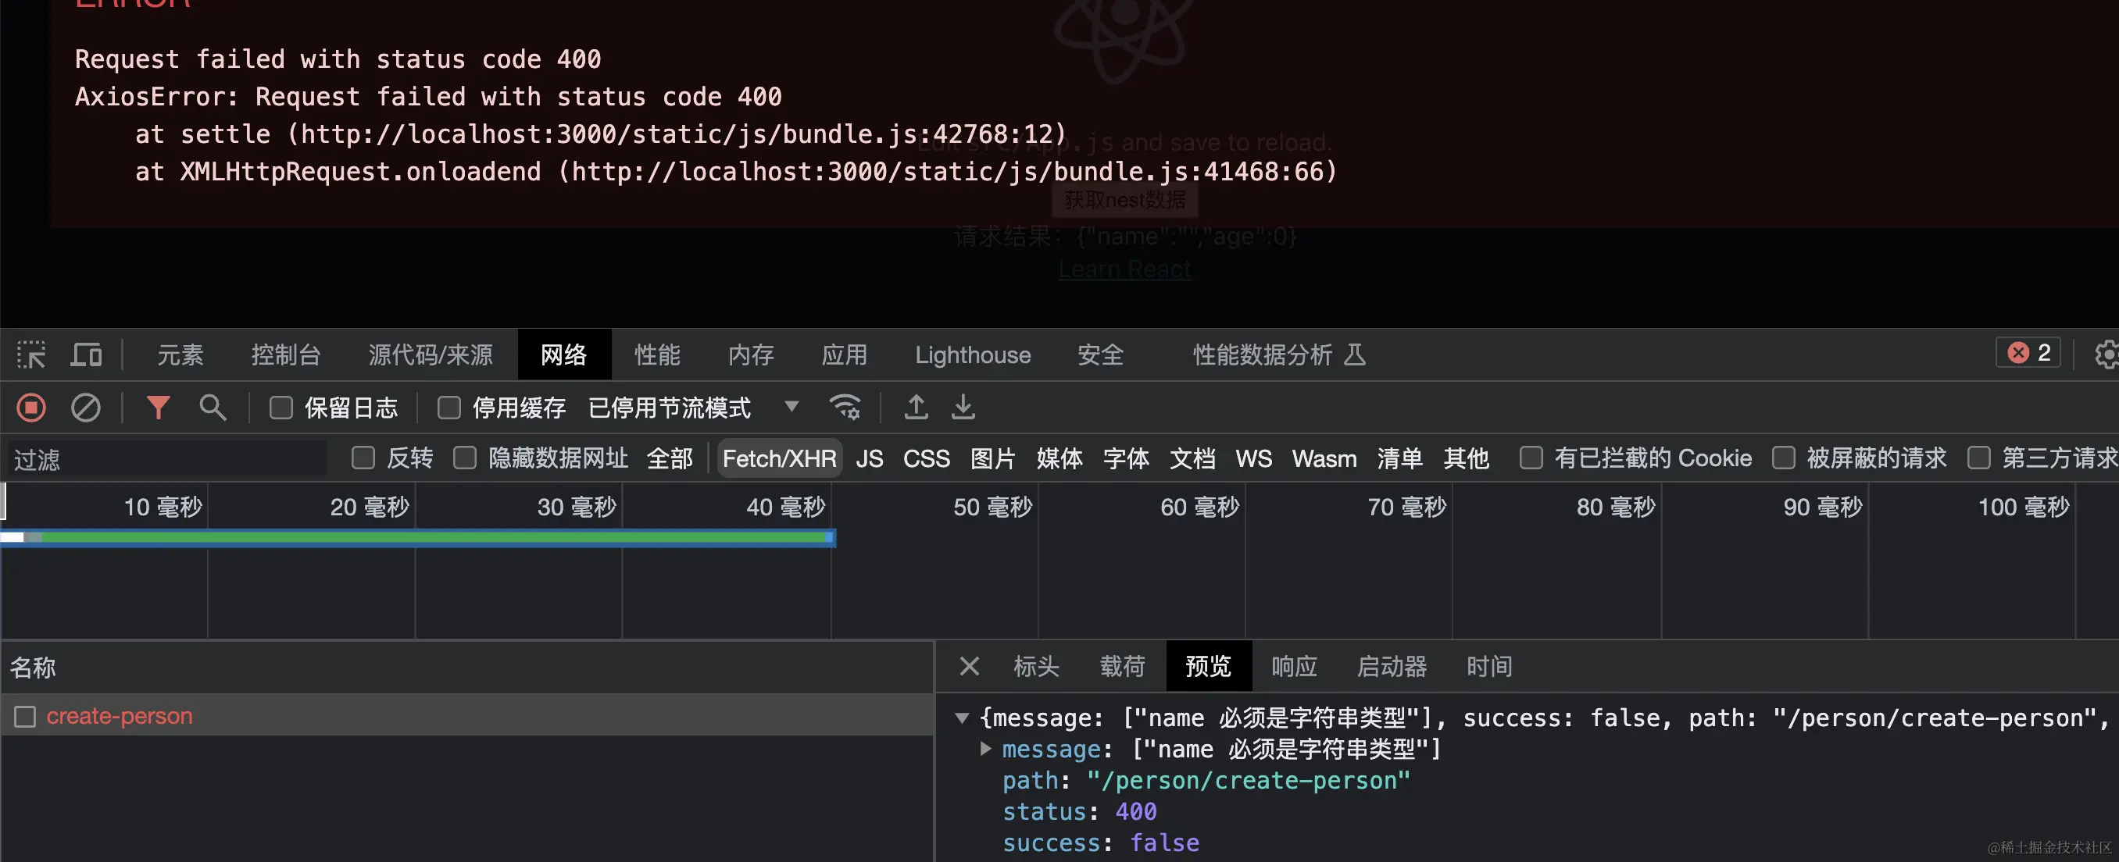
Task: Check 有已拦截的 Cookie option
Action: tap(1531, 458)
